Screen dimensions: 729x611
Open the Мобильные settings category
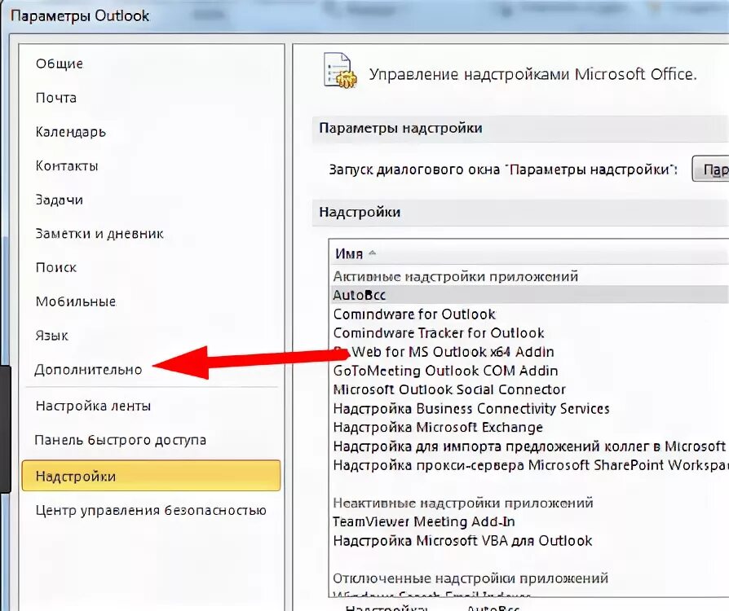(75, 301)
